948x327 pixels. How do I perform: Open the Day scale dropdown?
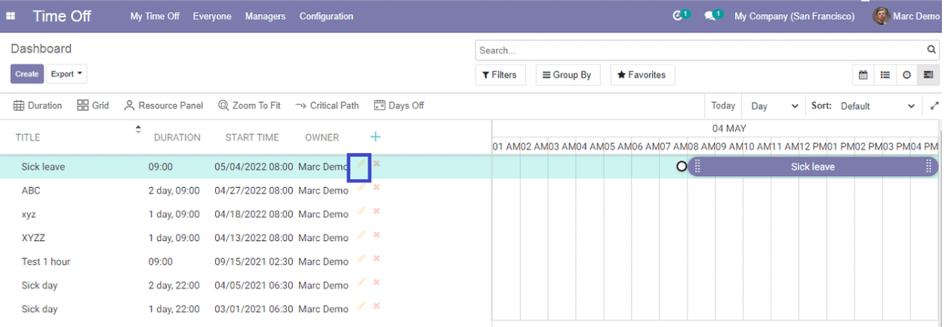(774, 106)
